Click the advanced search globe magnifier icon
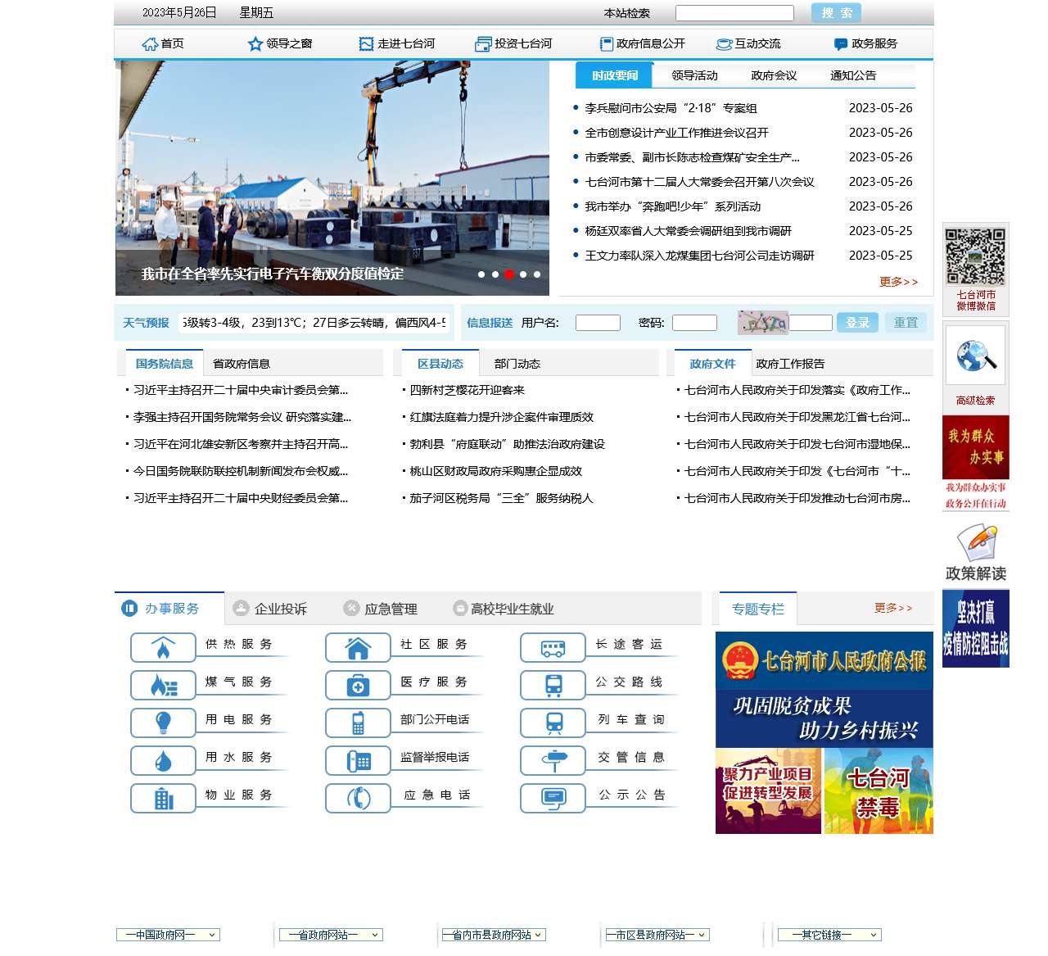The width and height of the screenshot is (1048, 956). point(975,357)
